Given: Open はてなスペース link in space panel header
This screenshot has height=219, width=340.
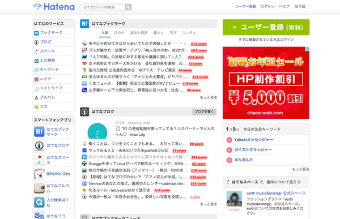Looking at the screenshot, I should tap(245, 182).
